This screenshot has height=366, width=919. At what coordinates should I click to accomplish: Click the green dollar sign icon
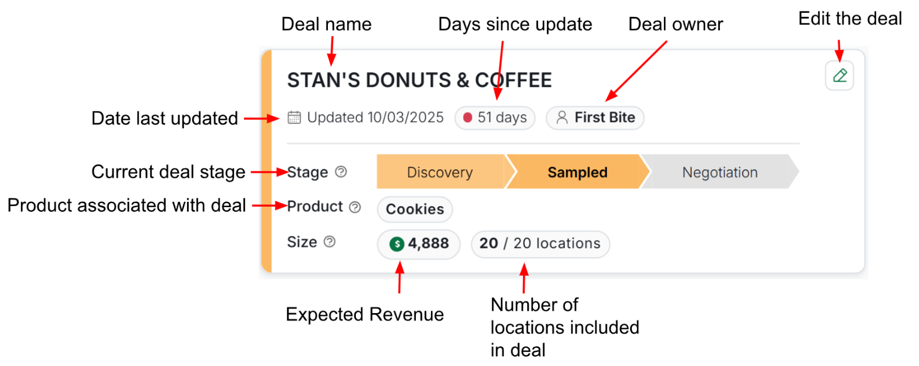(x=397, y=244)
